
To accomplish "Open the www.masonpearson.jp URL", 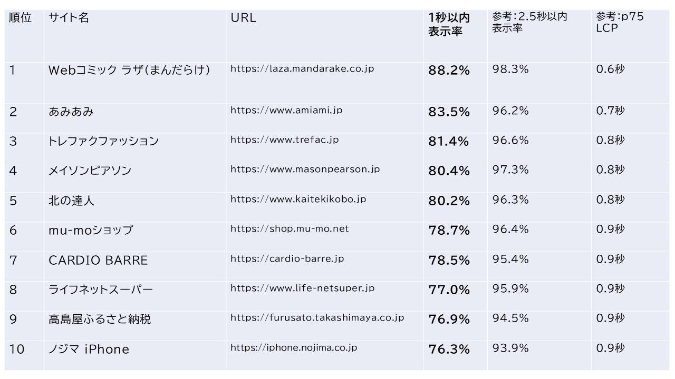I will click(x=305, y=169).
